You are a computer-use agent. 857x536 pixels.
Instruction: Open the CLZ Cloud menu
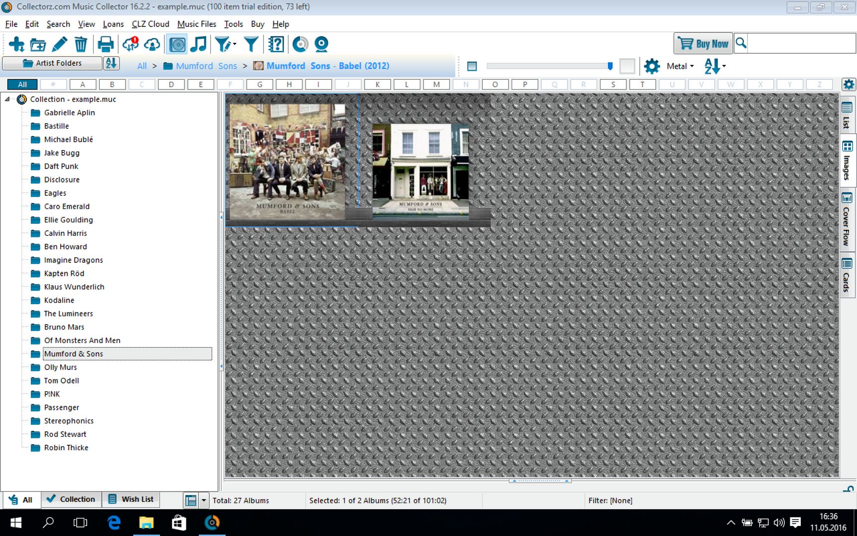[x=150, y=24]
